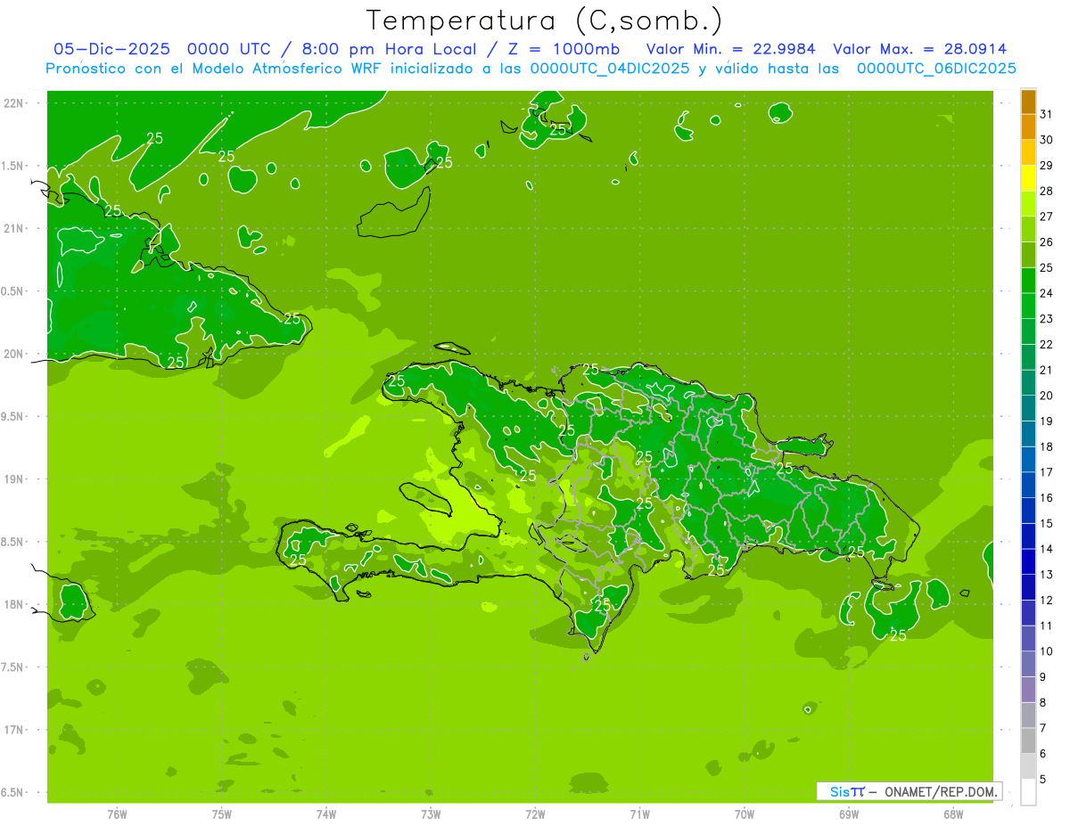Click the '76W' longitude label
Viewport: 1070px width, 826px height.
tap(117, 814)
